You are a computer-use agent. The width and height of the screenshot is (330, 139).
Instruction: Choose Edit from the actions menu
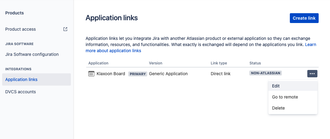click(293, 86)
